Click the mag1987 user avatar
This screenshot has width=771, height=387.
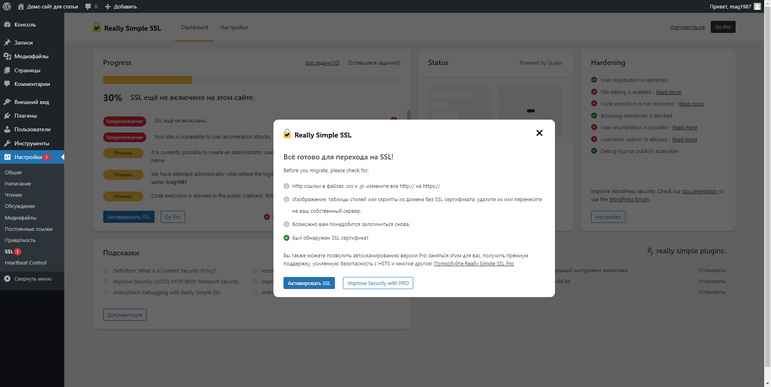click(757, 6)
